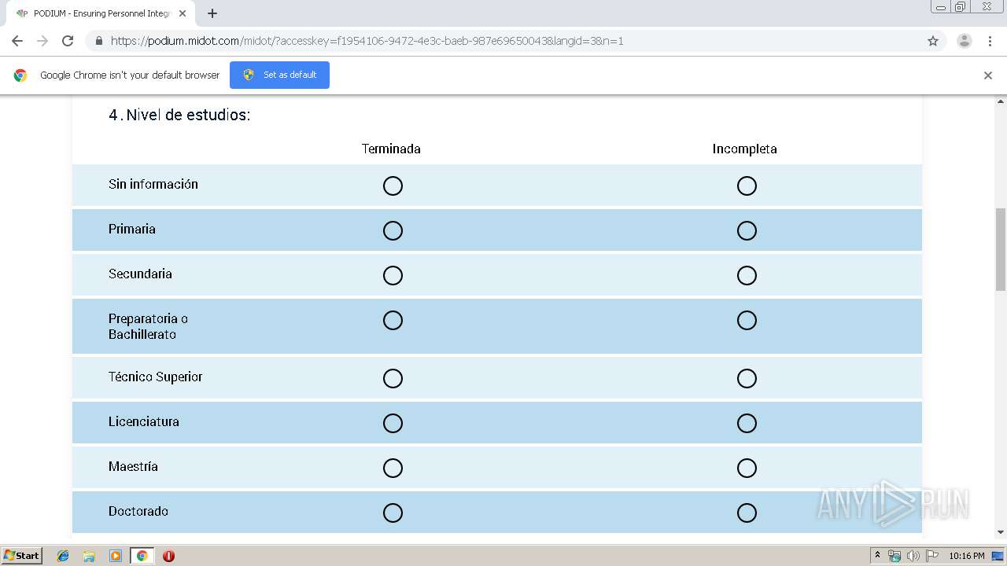Select Terminada for Doctorado
Screen dimensions: 1007x566
click(393, 513)
